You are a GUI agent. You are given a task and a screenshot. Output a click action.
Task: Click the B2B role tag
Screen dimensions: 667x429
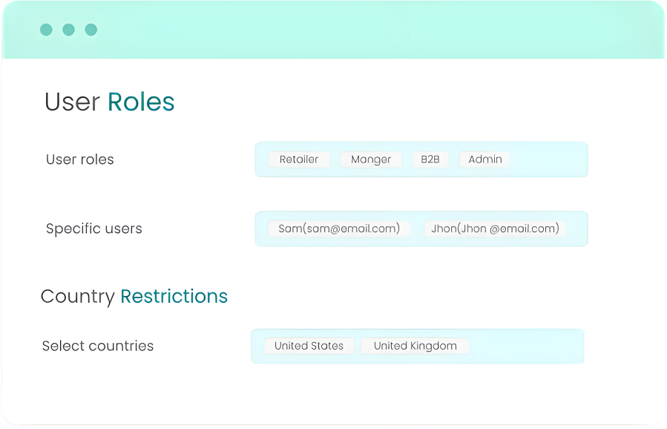[x=430, y=160]
